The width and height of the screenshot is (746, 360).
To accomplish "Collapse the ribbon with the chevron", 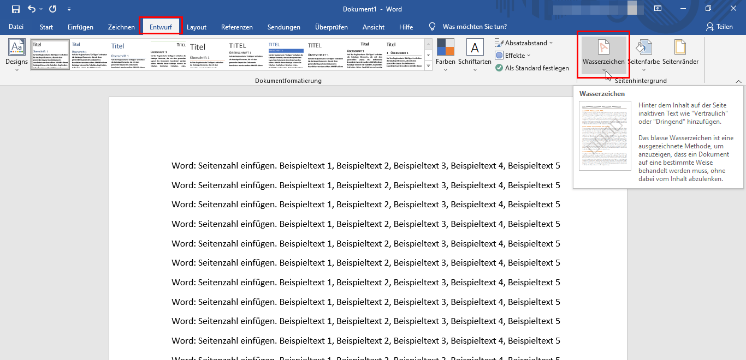I will click(738, 81).
